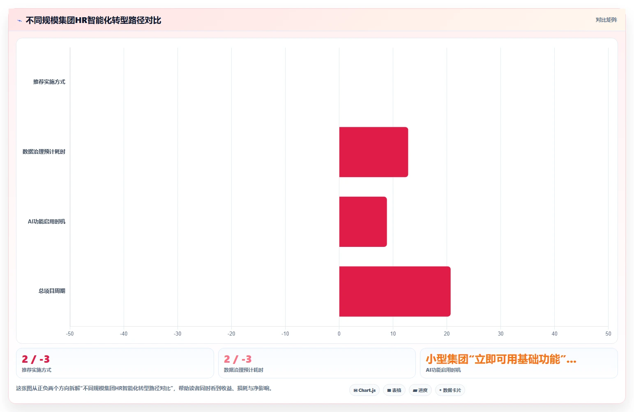This screenshot has width=634, height=412.
Task: Click the x-axis tick label -10
Action: 285,334
